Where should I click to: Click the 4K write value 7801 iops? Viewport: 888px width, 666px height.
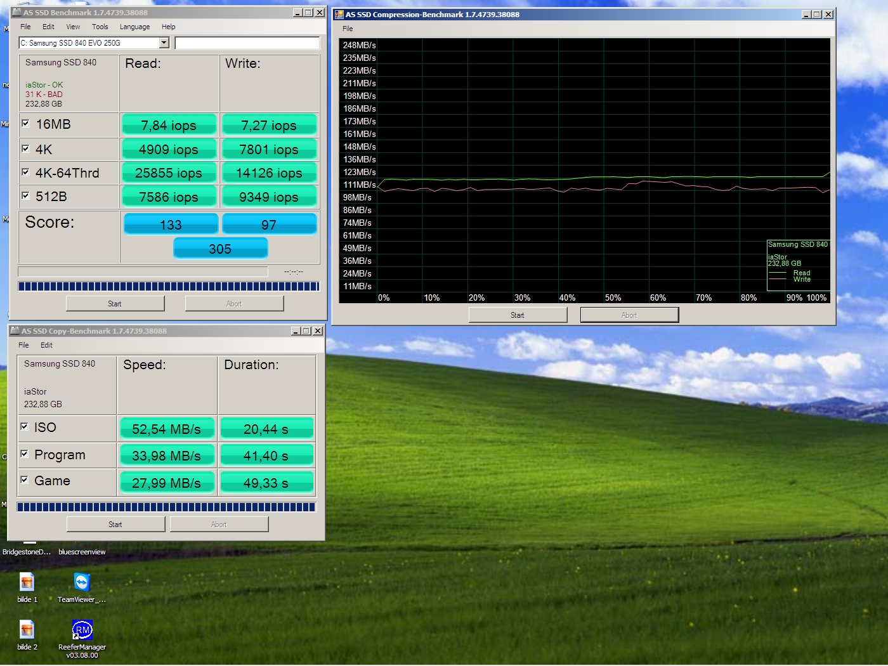[x=269, y=149]
